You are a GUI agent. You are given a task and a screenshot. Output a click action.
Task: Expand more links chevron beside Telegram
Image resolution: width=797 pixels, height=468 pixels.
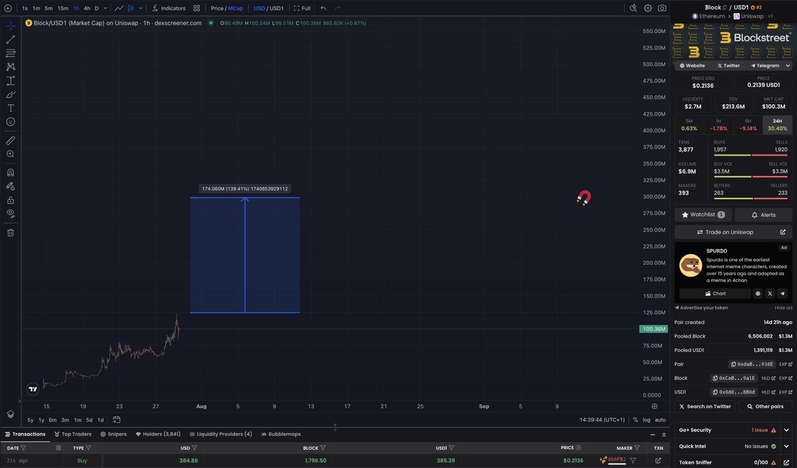[788, 66]
